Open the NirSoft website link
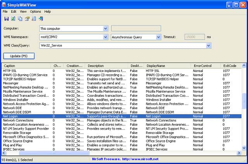Image resolution: width=248 pixels, height=164 pixels. [x=140, y=159]
